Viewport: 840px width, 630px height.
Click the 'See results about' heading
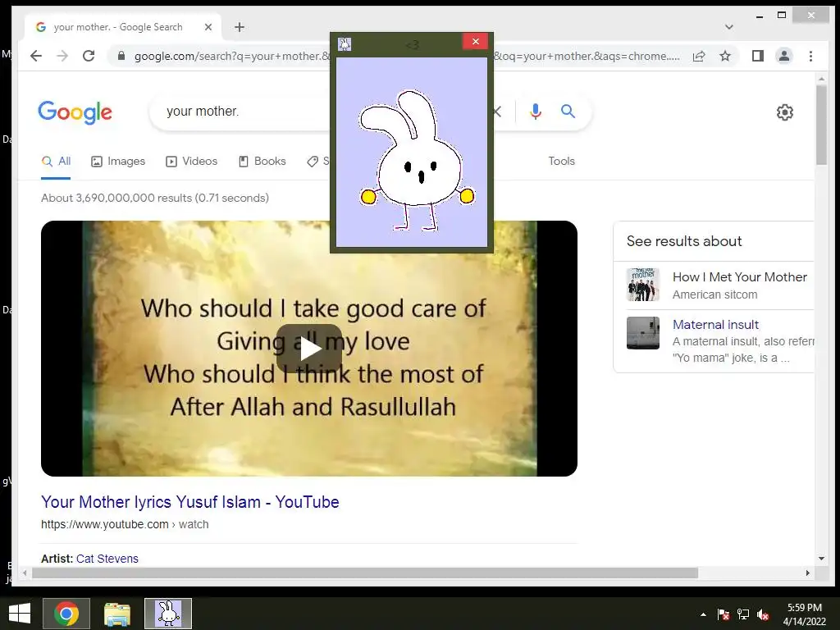[684, 241]
